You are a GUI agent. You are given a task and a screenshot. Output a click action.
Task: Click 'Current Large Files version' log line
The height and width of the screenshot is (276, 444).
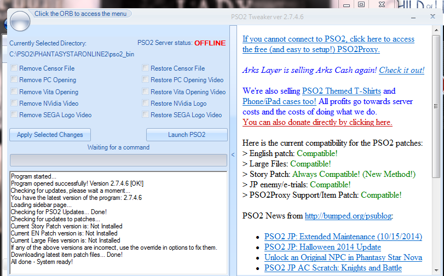[x=65, y=240]
